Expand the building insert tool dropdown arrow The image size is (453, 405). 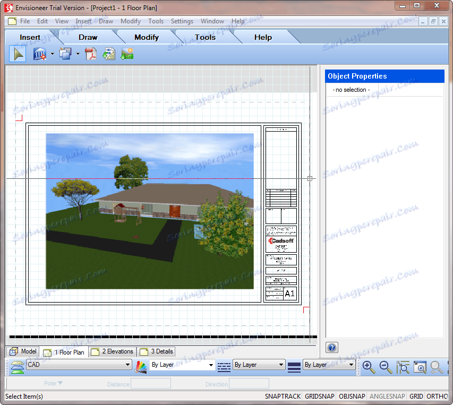pyautogui.click(x=52, y=54)
